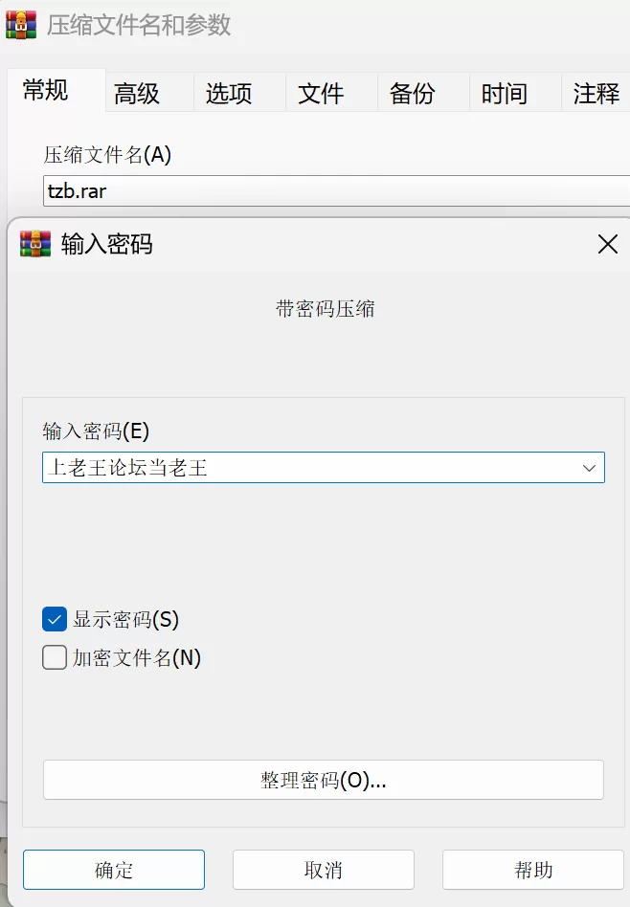Switch to the 高级 tab
630x907 pixels.
[x=137, y=93]
